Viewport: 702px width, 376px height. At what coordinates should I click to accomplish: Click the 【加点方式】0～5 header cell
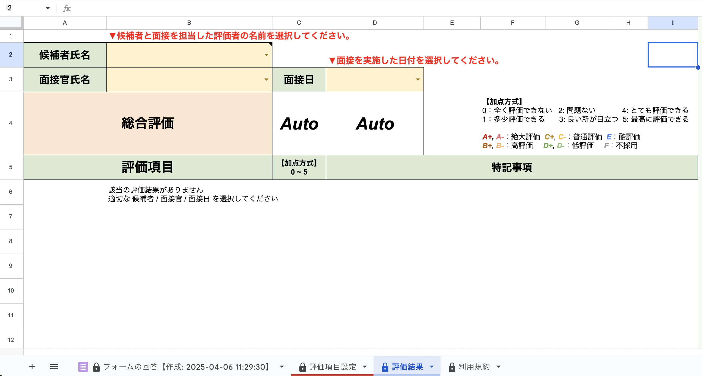[299, 167]
